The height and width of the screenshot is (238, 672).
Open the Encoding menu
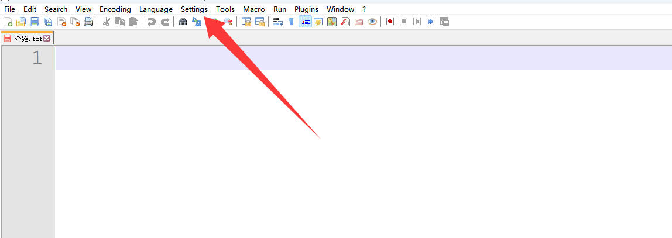pos(115,9)
